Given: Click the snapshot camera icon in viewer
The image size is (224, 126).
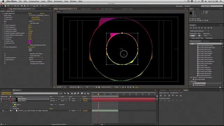Looking at the screenshot, I should coord(78,87).
